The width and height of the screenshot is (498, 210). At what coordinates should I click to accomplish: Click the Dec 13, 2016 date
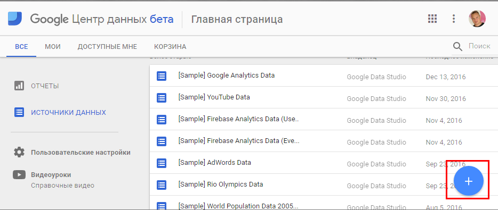(446, 77)
